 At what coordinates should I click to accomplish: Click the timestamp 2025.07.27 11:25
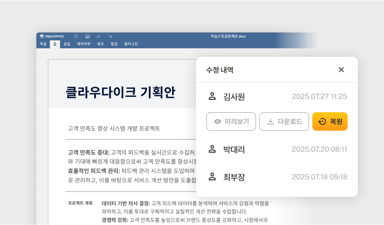(x=319, y=96)
